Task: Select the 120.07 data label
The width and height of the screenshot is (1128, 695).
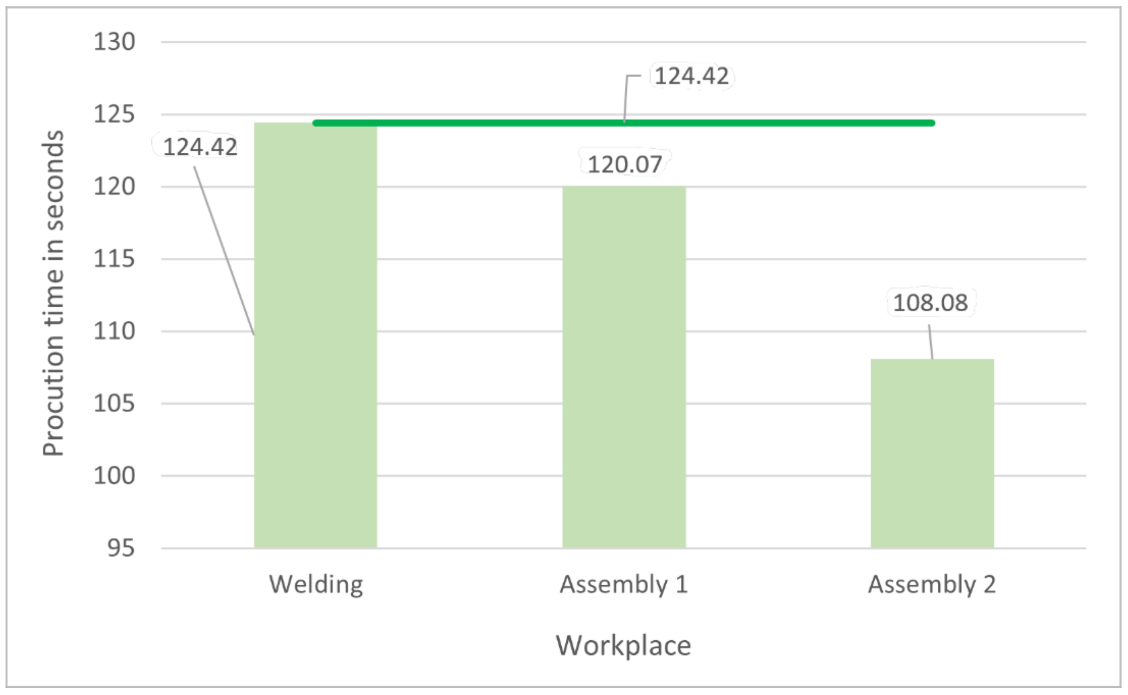Action: pyautogui.click(x=624, y=164)
